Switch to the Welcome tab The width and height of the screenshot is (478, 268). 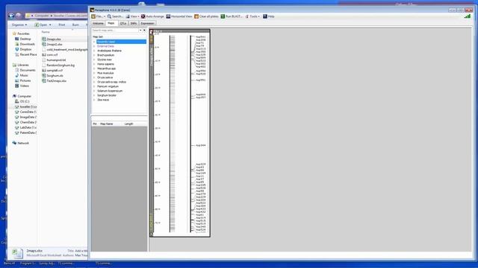point(98,23)
